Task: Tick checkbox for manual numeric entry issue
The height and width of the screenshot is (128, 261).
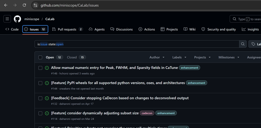Action: click(x=40, y=68)
